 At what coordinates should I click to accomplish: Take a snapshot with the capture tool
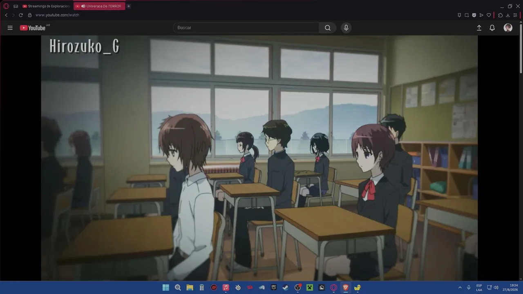(x=467, y=15)
